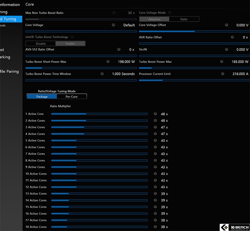
Task: Click 43 x value for 8 Active Cores
Action: (164, 161)
